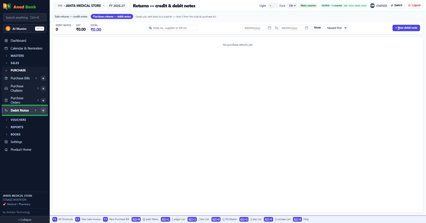Collapse the sidebar
The width and height of the screenshot is (426, 223).
point(25,220)
